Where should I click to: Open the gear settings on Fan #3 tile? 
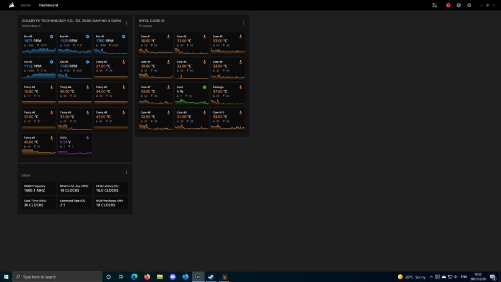click(51, 36)
